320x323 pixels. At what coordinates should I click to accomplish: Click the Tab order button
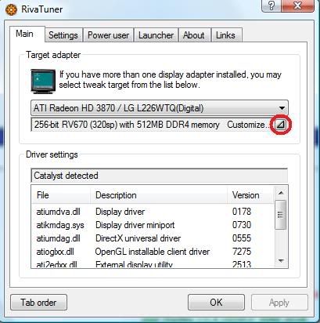point(38,303)
